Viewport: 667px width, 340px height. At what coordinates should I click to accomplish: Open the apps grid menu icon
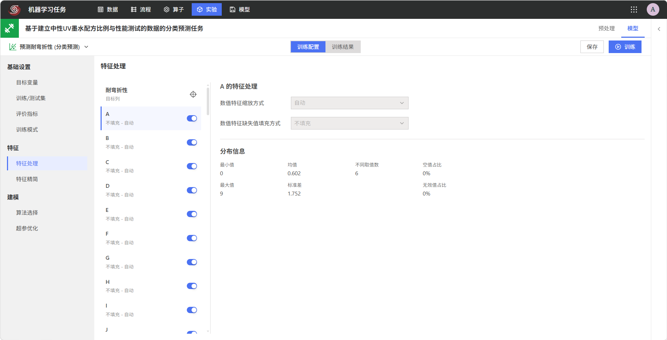tap(634, 9)
